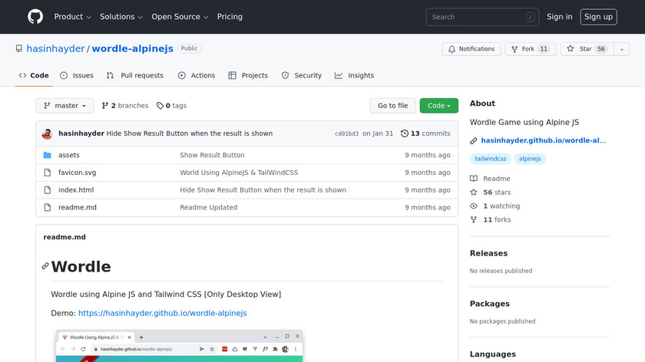Viewport: 645px width, 362px height.
Task: Select the tailwindcss topic tag
Action: (491, 159)
